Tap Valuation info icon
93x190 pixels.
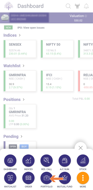86,16
